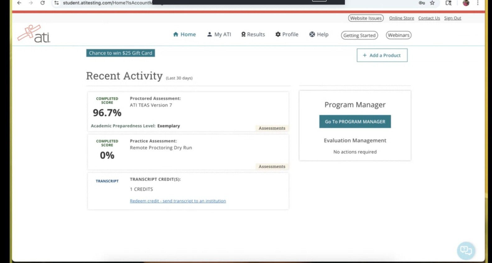Open the browser profile avatar
Image resolution: width=492 pixels, height=263 pixels.
point(466,3)
